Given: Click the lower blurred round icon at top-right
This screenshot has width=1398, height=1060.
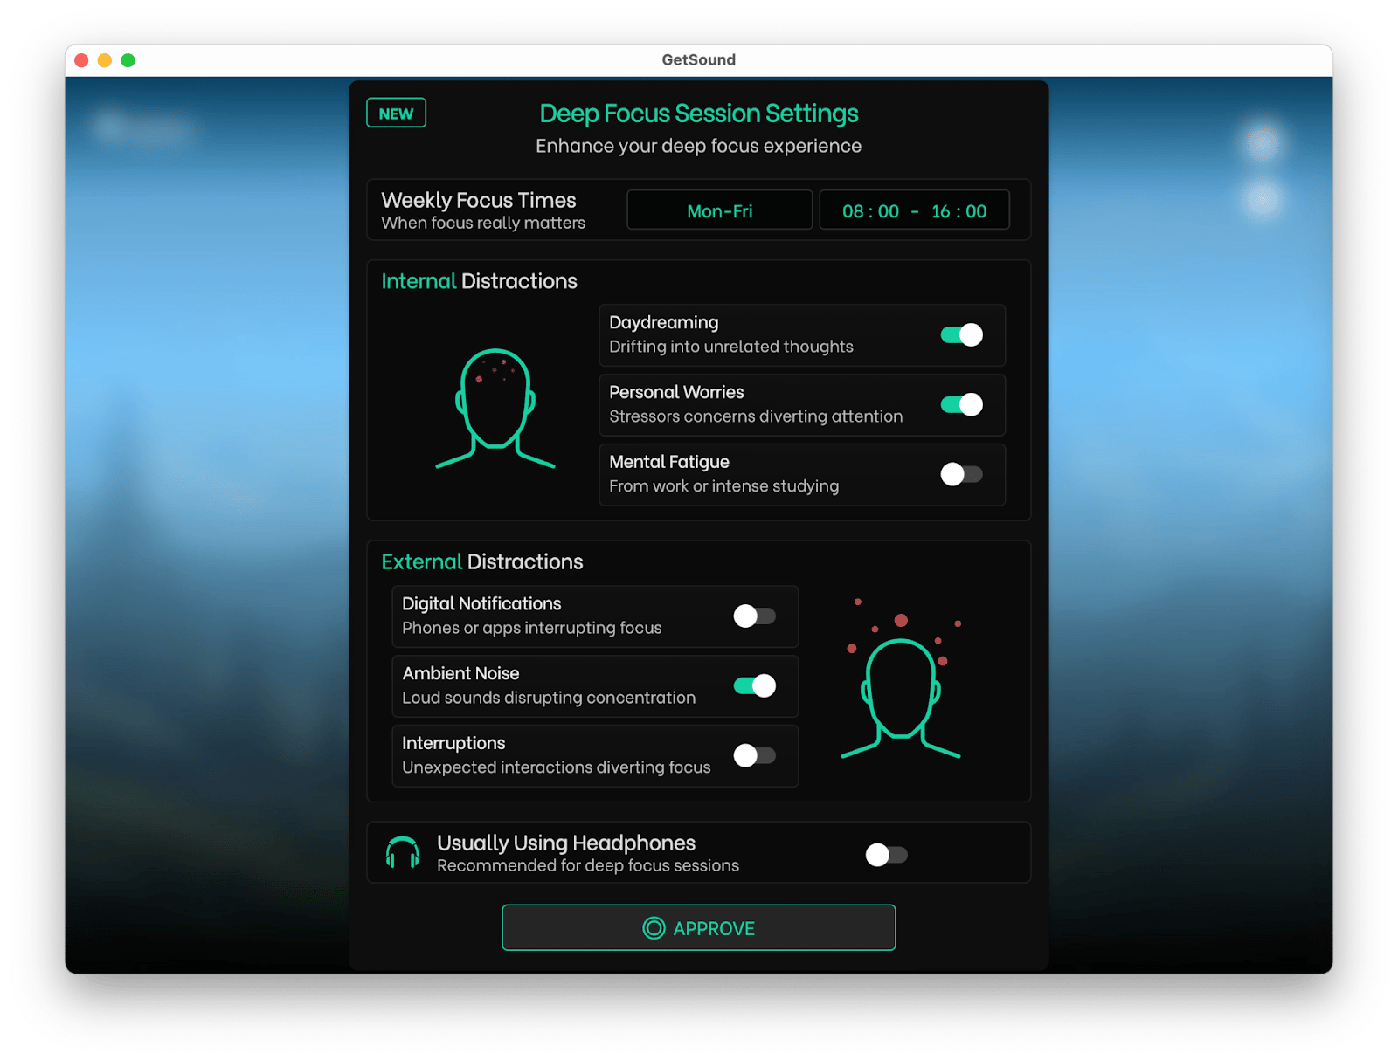Looking at the screenshot, I should (1262, 199).
